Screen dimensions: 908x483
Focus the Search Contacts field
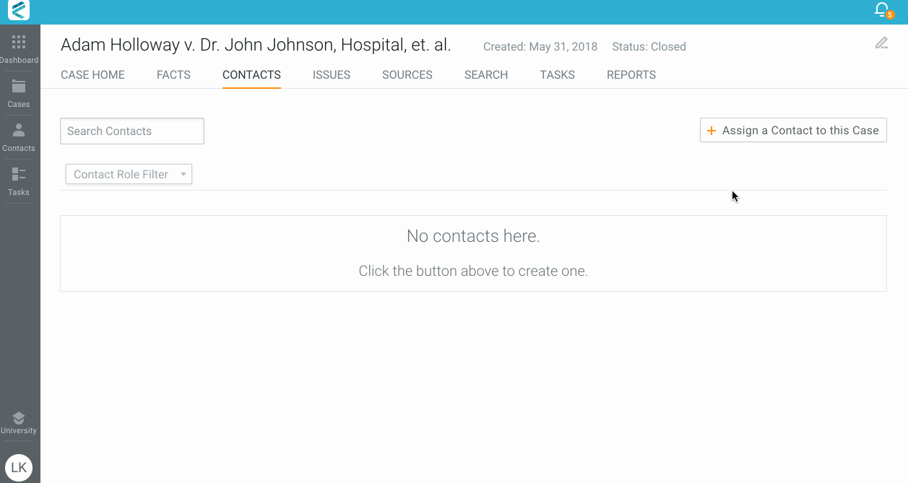132,131
